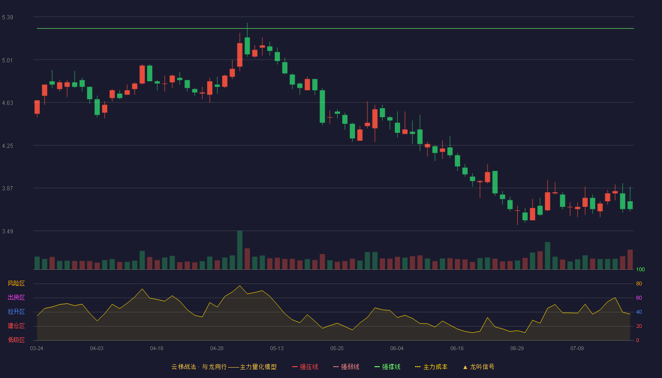Screen dimensions: 662x378
Task: Click the 06-04 date label
Action: (397, 348)
